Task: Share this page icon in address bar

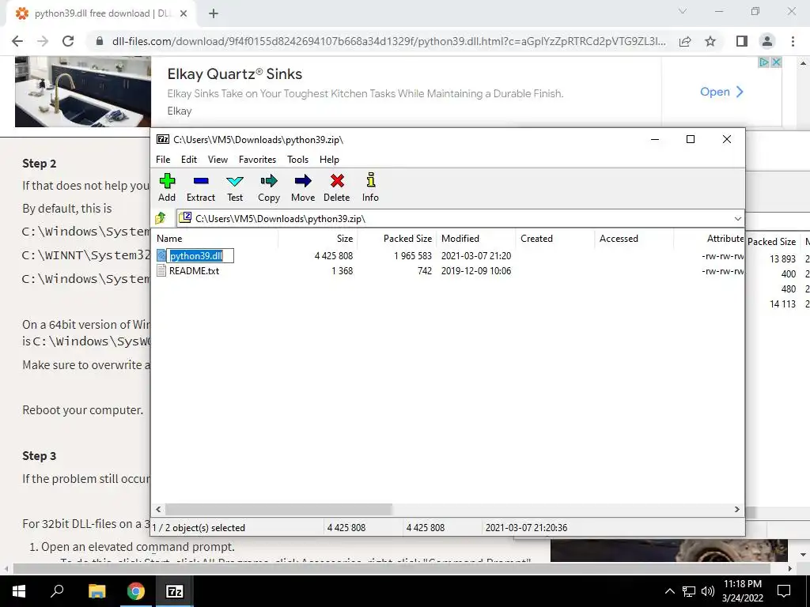Action: 685,41
